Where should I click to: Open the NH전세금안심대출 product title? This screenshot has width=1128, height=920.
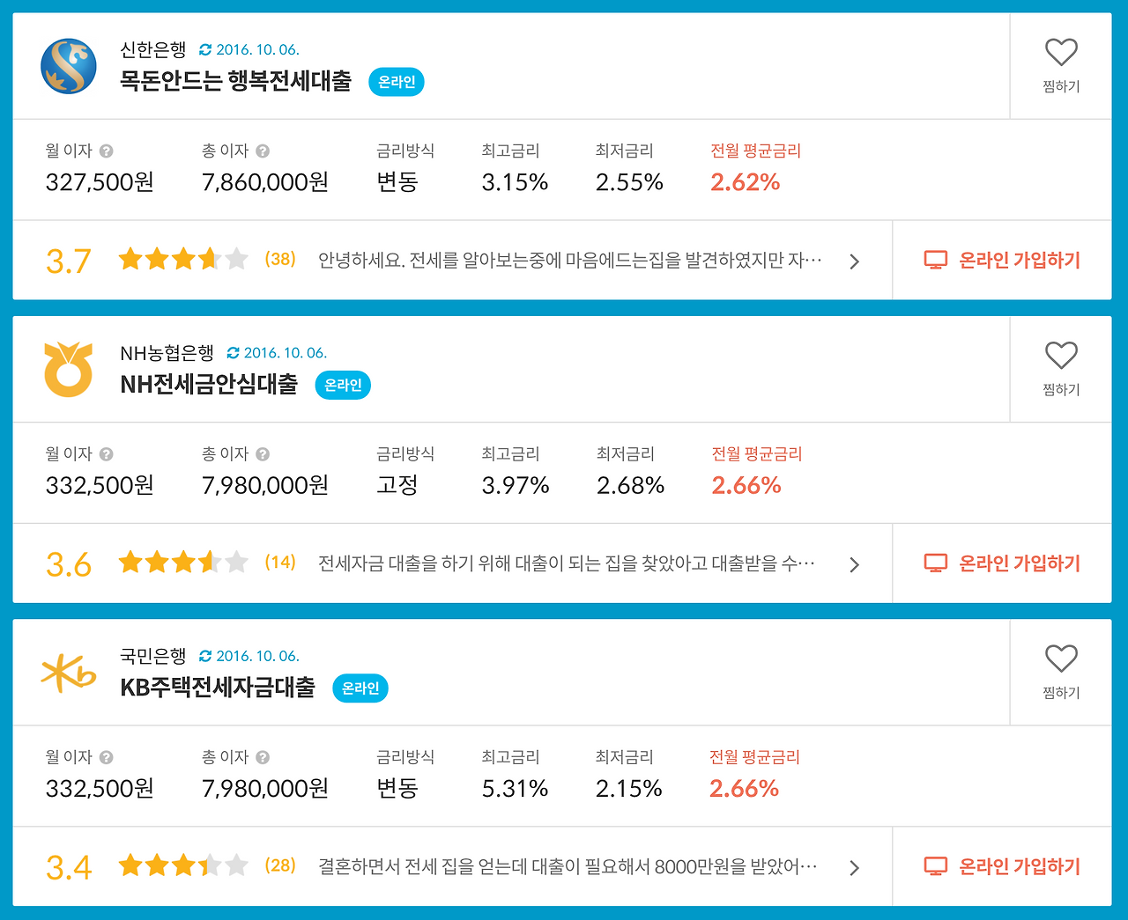pyautogui.click(x=209, y=385)
